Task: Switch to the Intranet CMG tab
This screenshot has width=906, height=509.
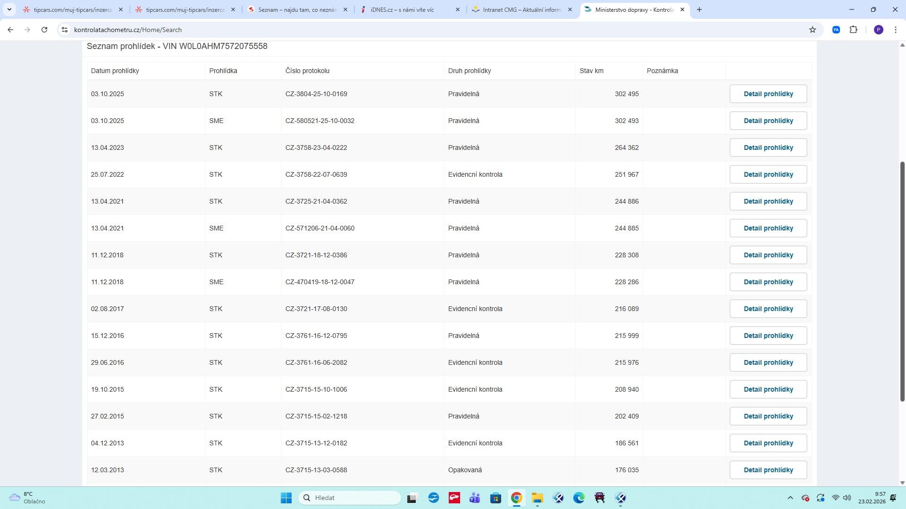Action: coord(521,9)
